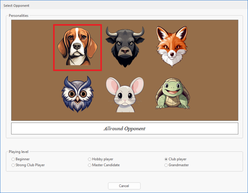Select the beagle dog opponent

pos(77,47)
